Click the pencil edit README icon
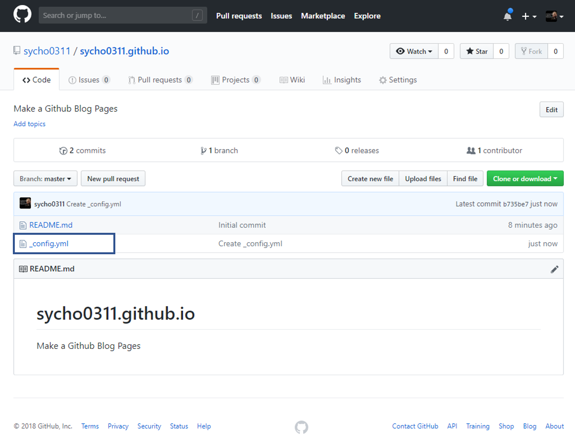This screenshot has height=438, width=575. (x=554, y=269)
